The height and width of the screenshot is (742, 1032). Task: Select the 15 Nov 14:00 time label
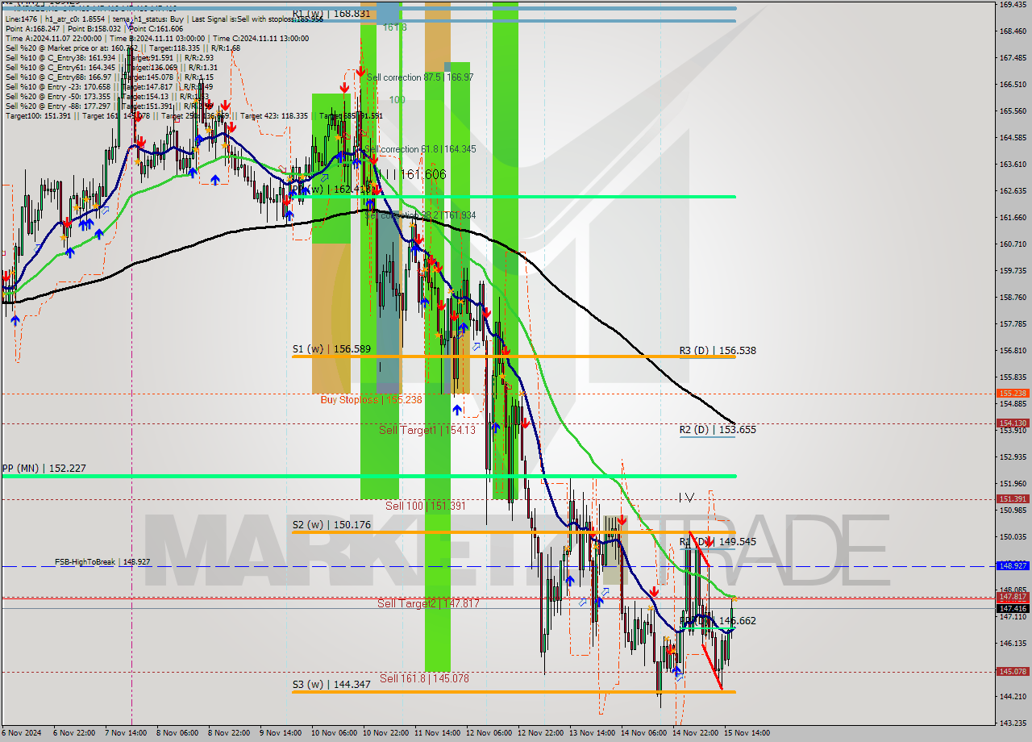pos(747,733)
